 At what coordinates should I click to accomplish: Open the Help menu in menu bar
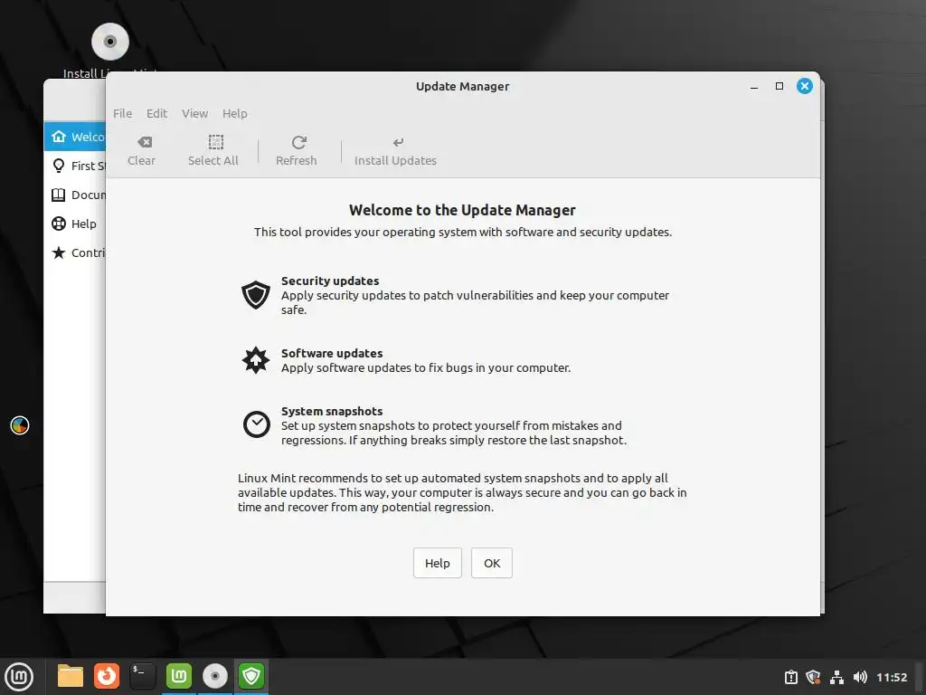click(x=235, y=113)
